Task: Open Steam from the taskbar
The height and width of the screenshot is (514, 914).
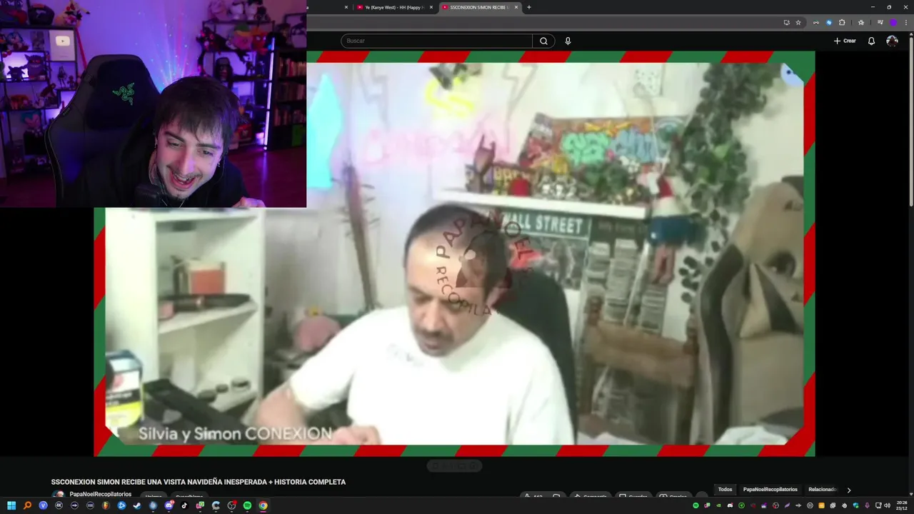Action: (x=136, y=505)
